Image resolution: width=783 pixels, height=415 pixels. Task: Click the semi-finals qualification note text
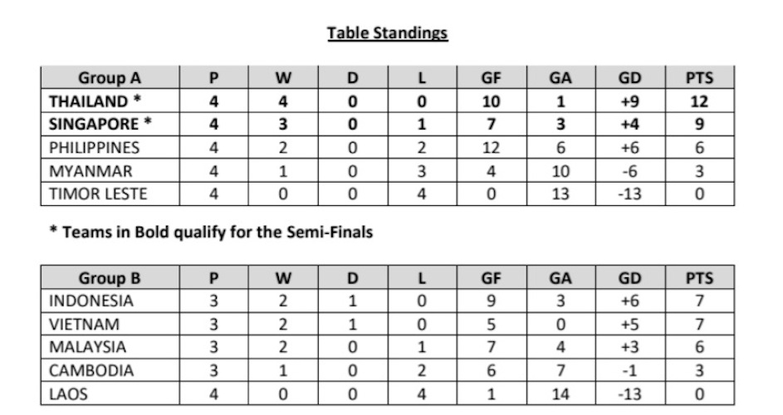point(211,232)
